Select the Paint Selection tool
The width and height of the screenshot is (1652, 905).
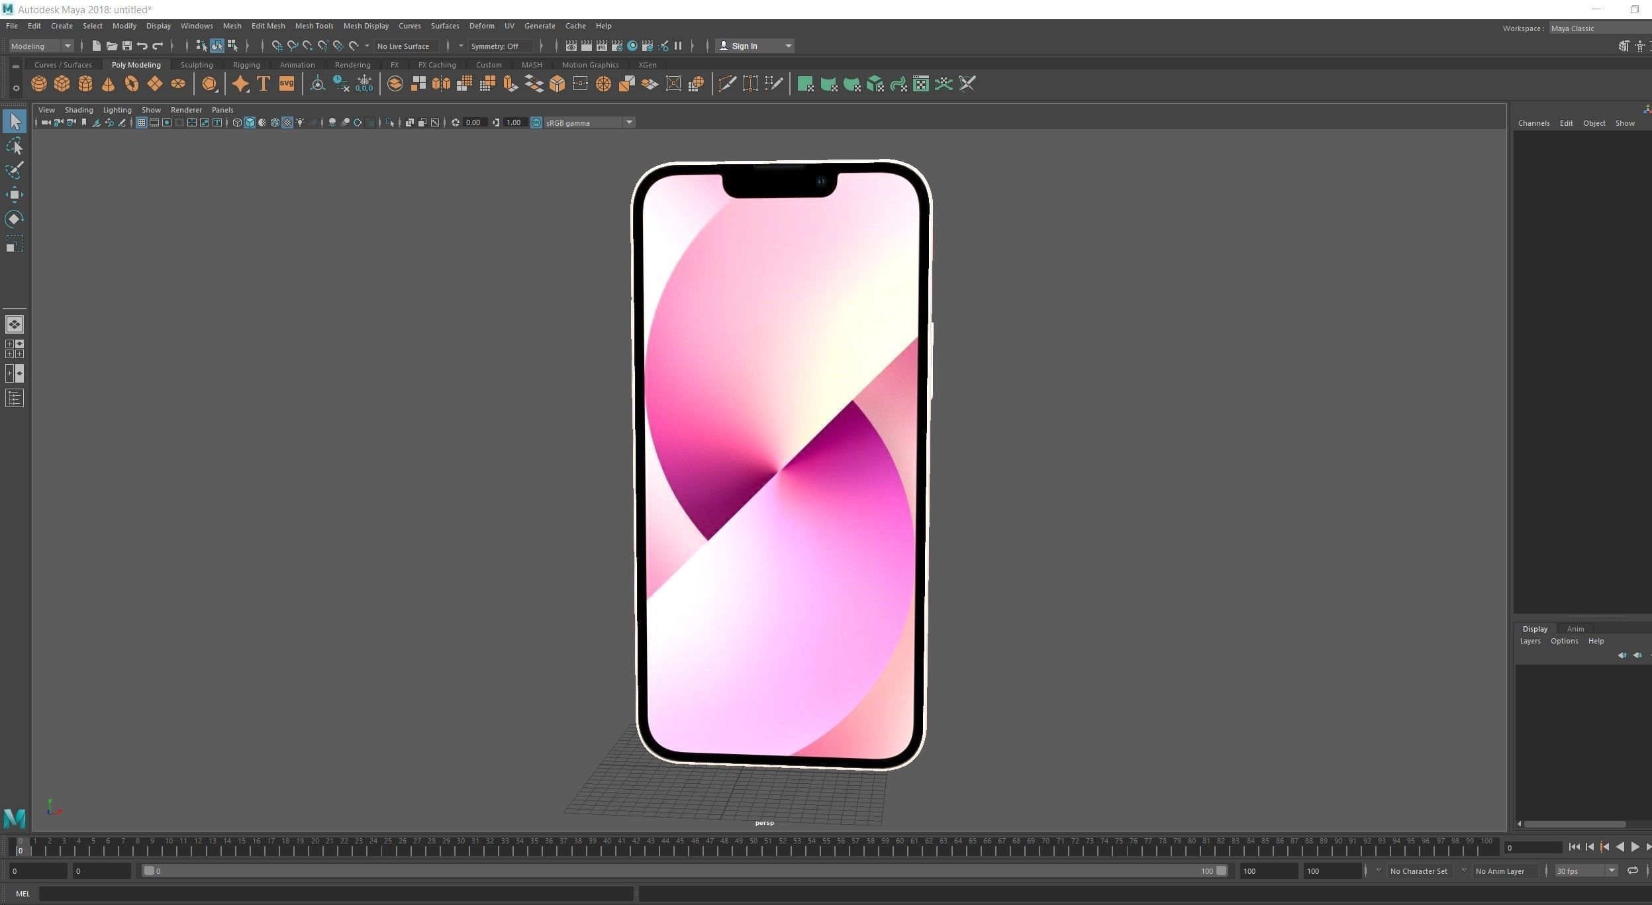[15, 170]
